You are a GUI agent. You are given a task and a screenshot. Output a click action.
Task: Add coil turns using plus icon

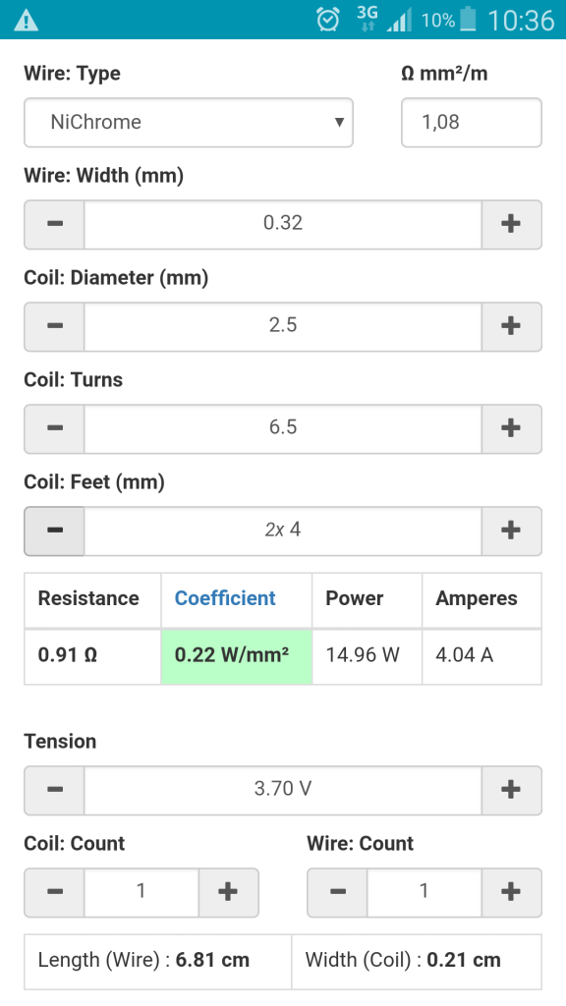[x=511, y=428]
